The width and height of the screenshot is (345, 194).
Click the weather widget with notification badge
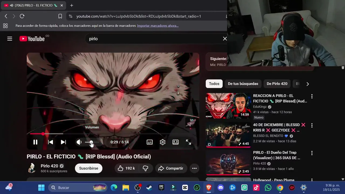[9, 187]
